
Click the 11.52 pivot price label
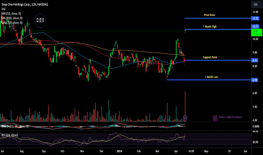(255, 18)
